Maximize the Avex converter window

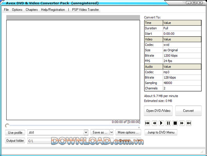click(x=194, y=3)
